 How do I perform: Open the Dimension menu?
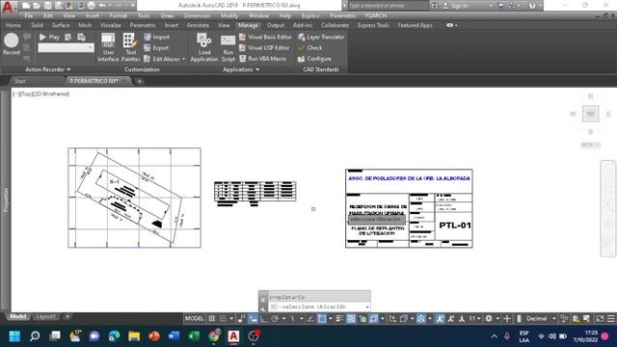197,15
